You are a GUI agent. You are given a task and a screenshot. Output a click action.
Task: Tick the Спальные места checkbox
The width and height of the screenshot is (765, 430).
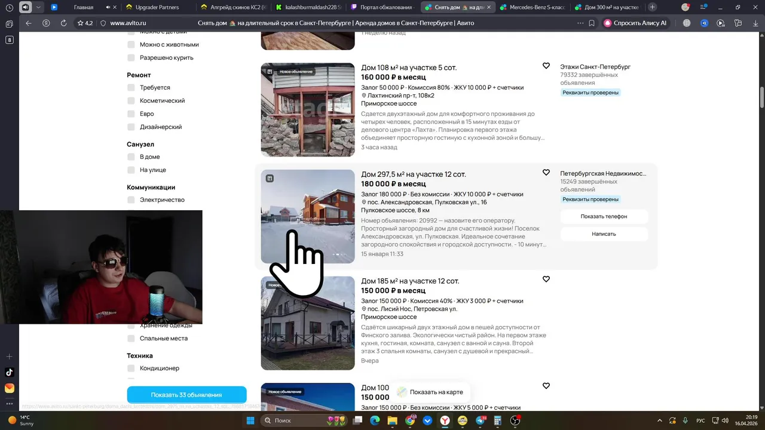coord(131,339)
